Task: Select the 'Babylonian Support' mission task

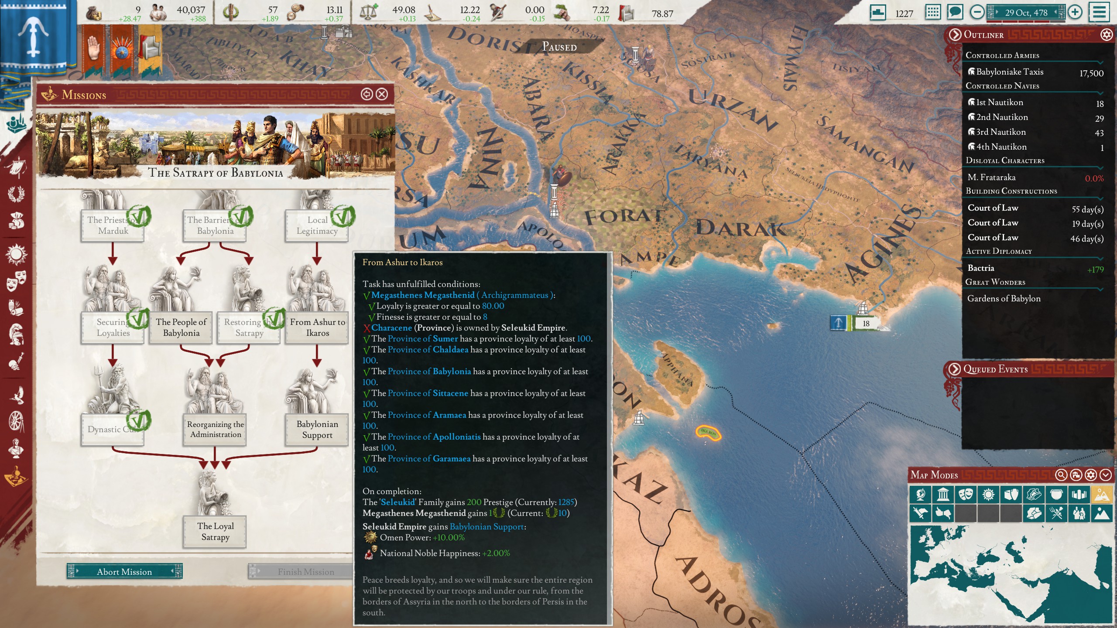Action: pyautogui.click(x=317, y=429)
